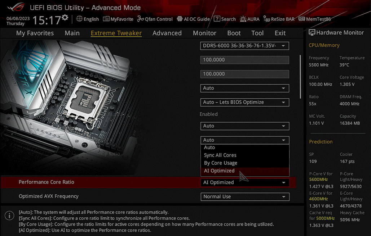371x236 pixels.
Task: Click the 'CPU/Memory' section heading
Action: tap(324, 45)
